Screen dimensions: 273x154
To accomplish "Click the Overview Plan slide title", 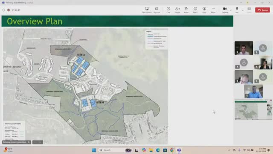I will pos(35,21).
